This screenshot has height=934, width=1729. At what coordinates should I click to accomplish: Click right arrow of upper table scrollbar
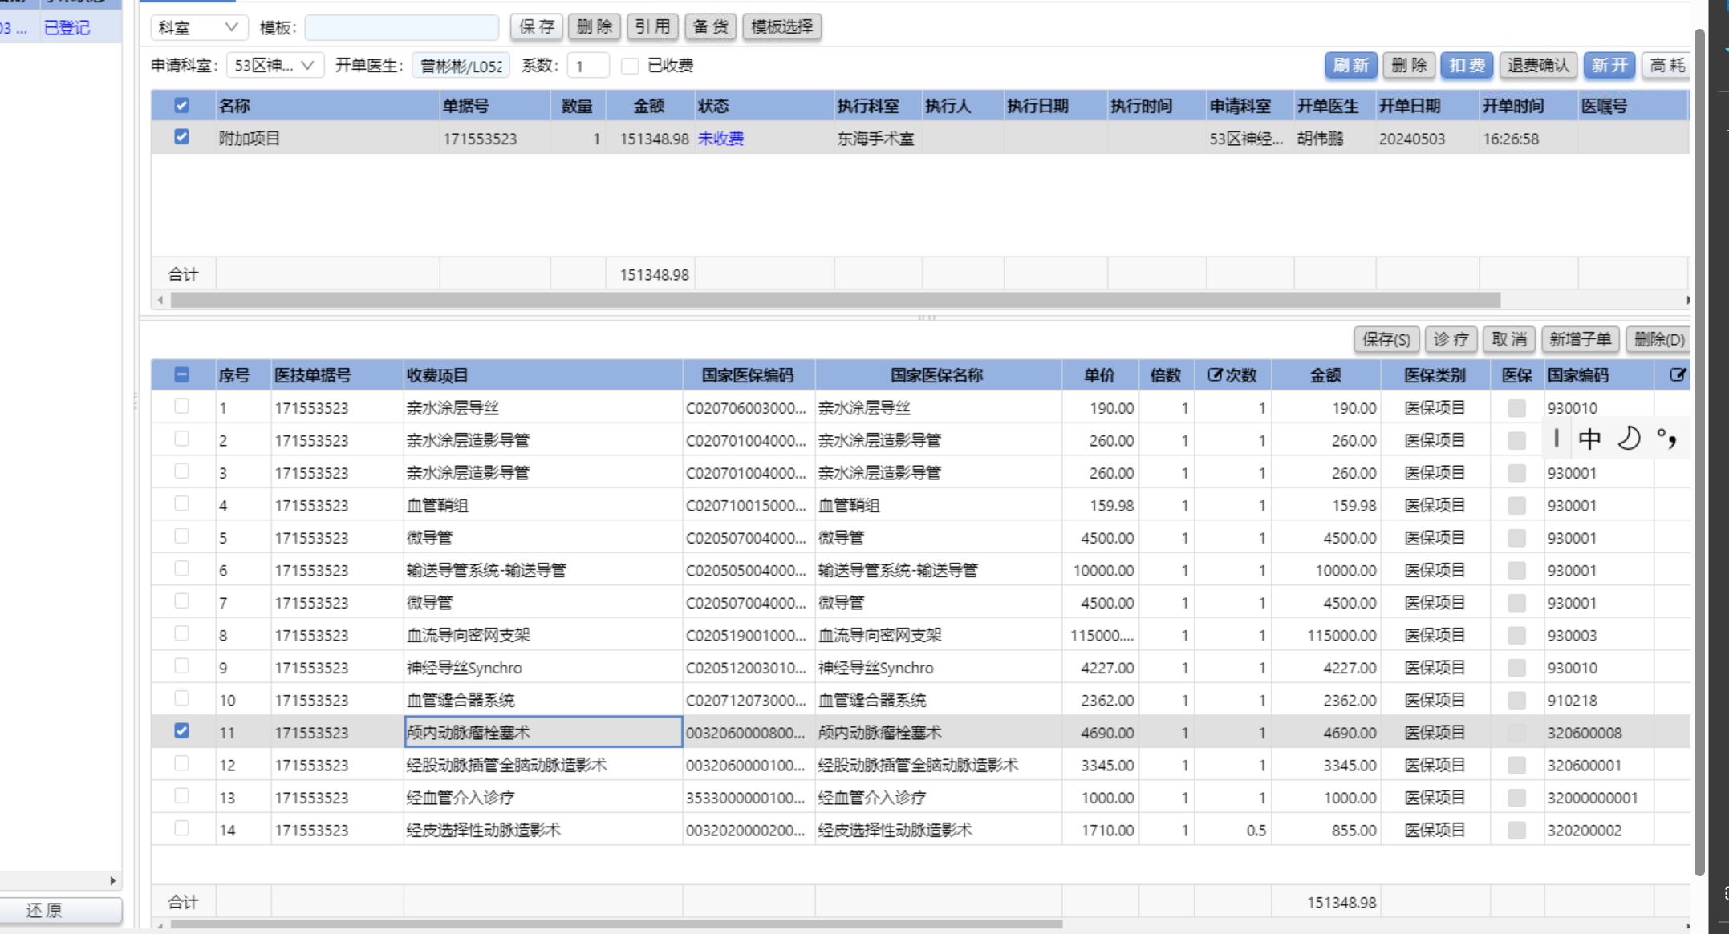[1687, 300]
